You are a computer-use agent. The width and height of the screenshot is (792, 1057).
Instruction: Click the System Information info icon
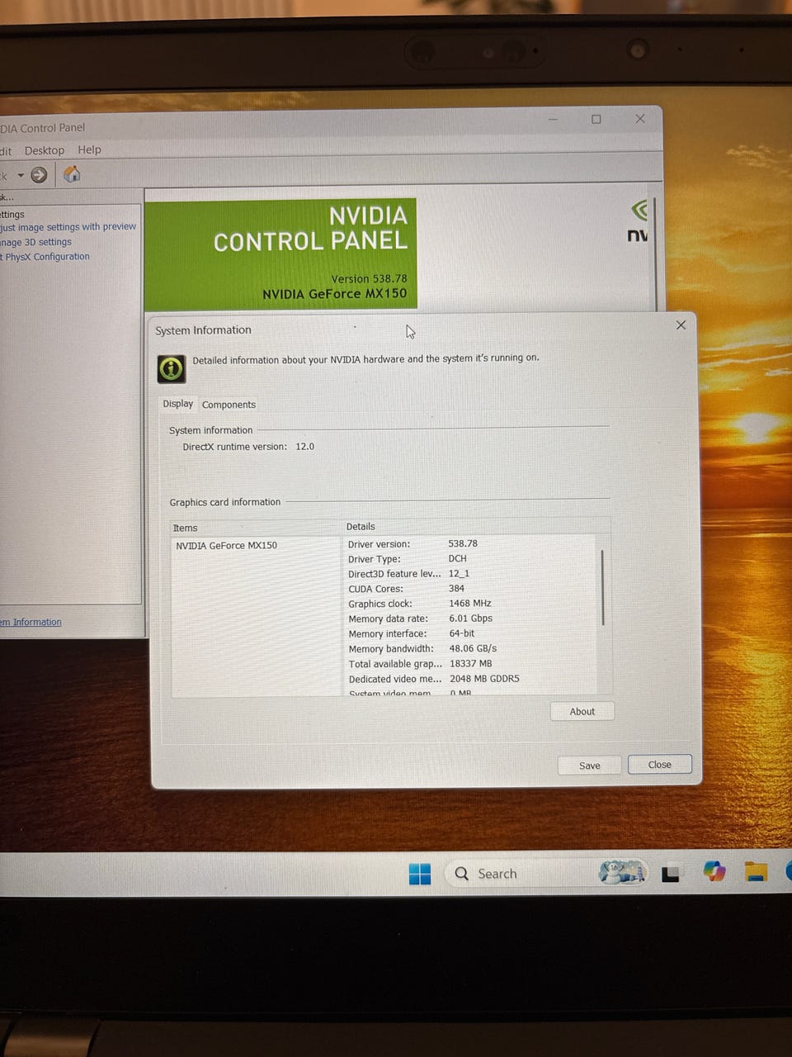tap(172, 368)
